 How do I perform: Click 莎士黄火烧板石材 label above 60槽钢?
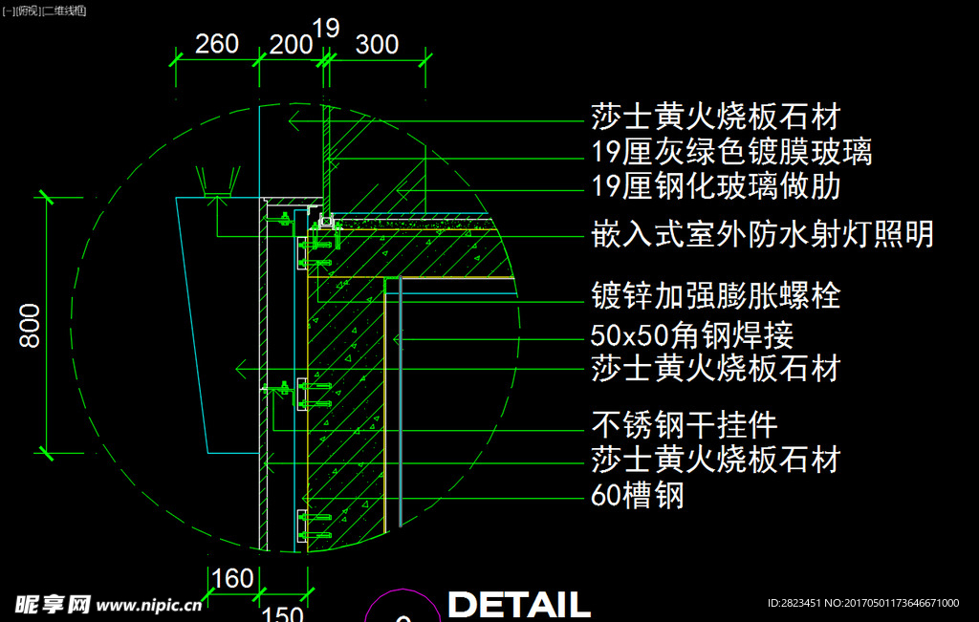coord(715,460)
